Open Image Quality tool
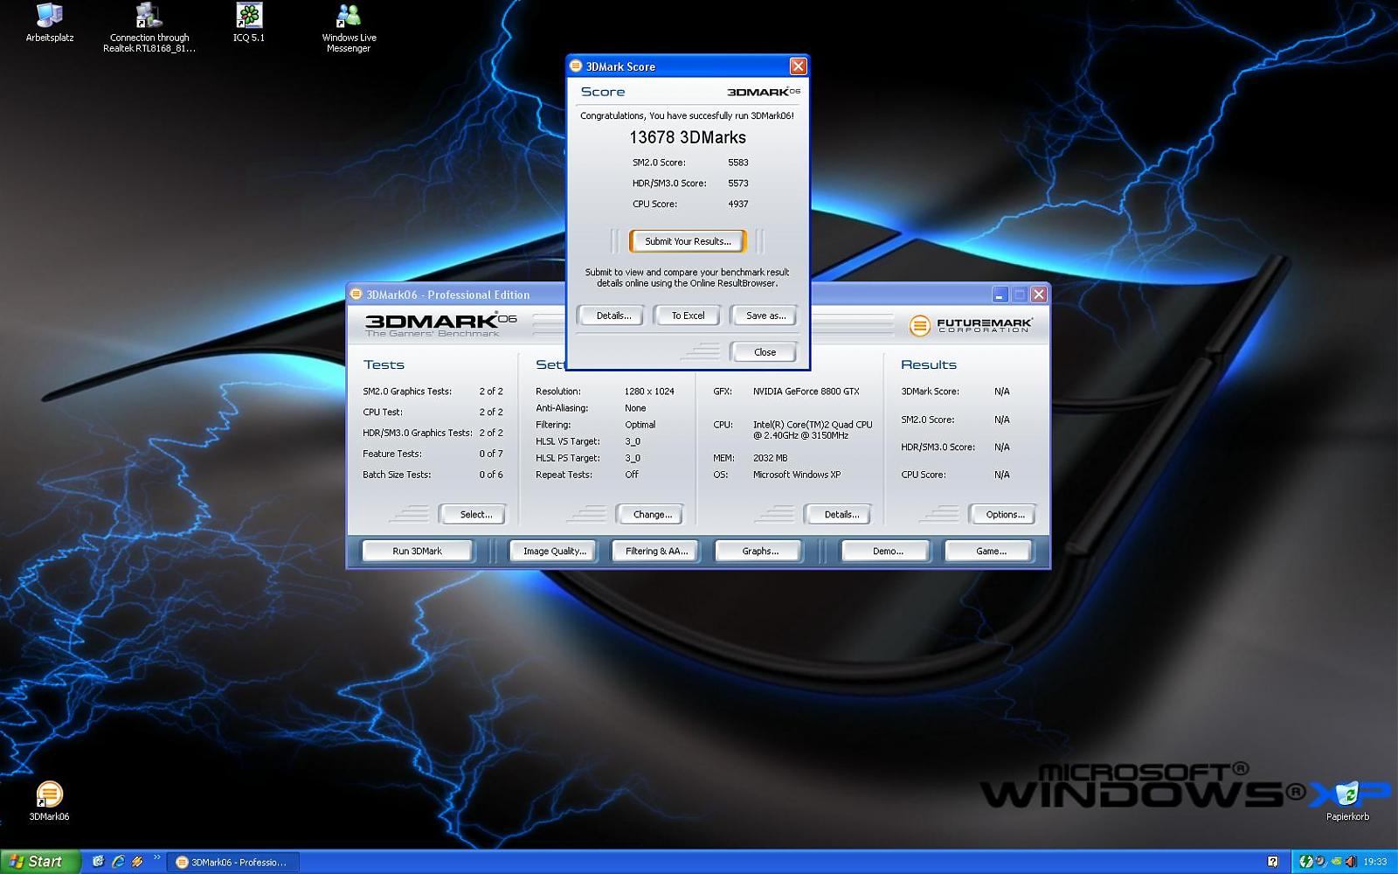Screen dimensions: 1398x874 (x=554, y=551)
